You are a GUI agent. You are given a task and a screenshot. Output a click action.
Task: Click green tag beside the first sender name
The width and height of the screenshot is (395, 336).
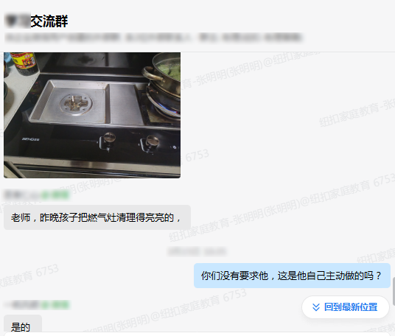point(55,195)
